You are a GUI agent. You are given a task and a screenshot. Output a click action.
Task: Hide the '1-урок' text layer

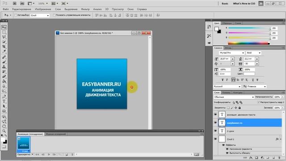[215, 131]
